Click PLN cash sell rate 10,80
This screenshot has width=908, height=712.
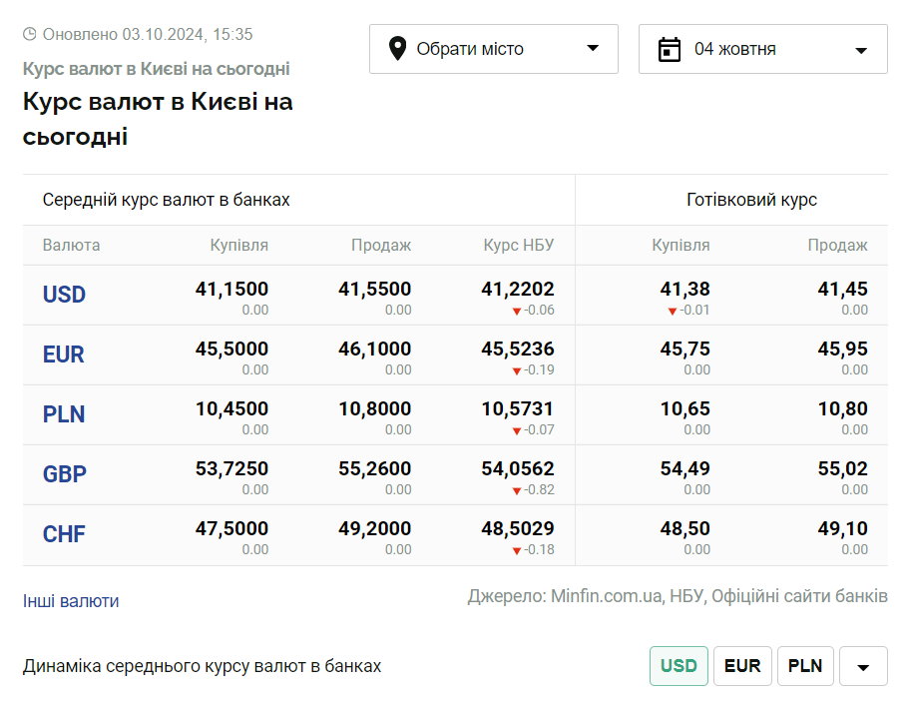click(842, 408)
